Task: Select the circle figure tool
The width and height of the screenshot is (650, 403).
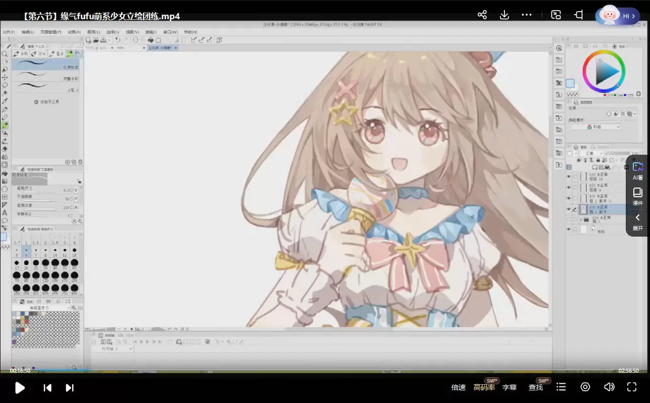Action: (x=5, y=189)
